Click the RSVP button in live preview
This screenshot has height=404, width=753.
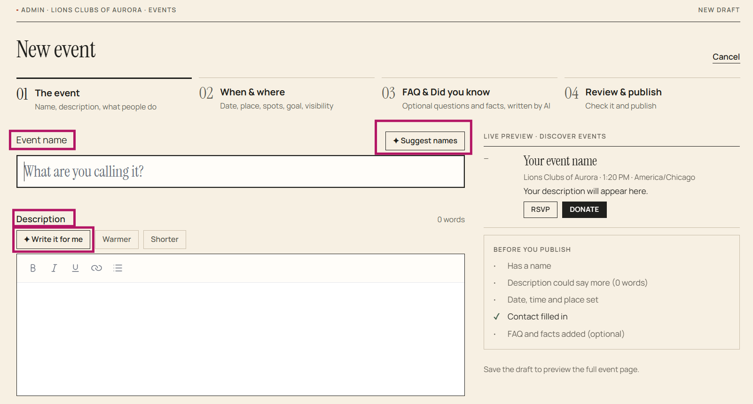541,210
